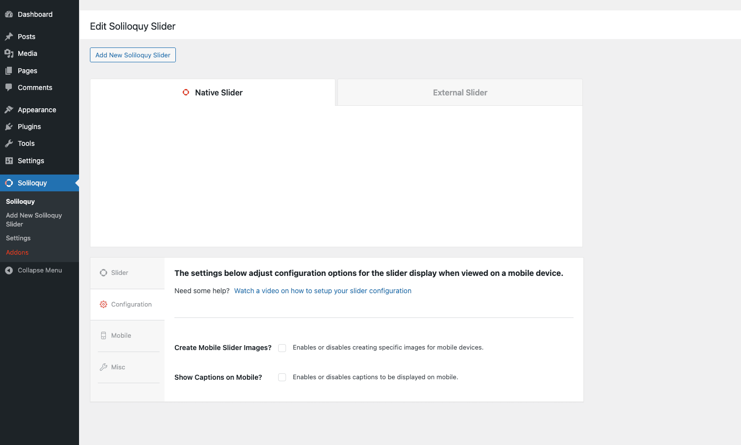Click the Media library icon
Viewport: 741px width, 445px height.
[x=9, y=53]
